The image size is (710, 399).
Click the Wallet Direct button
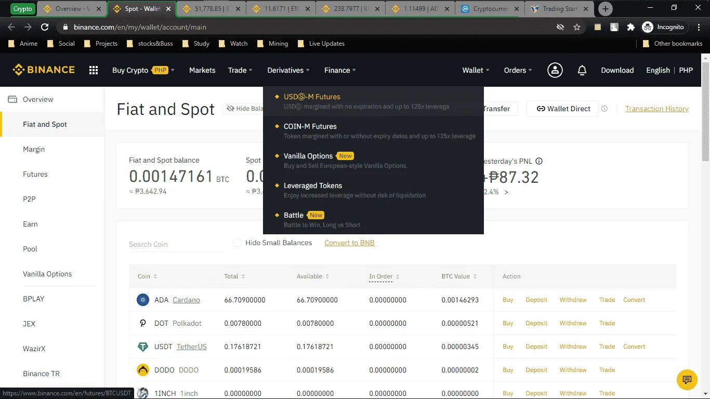tap(562, 109)
